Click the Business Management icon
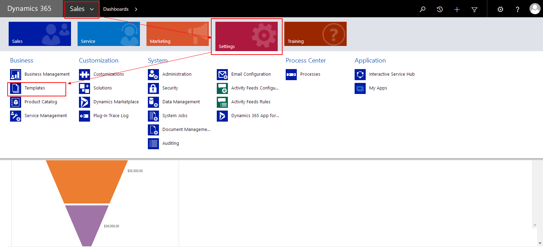 (x=16, y=74)
